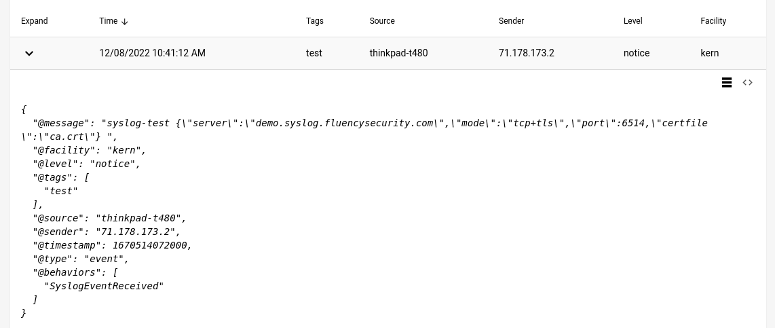Click the Sender column header

[x=511, y=21]
